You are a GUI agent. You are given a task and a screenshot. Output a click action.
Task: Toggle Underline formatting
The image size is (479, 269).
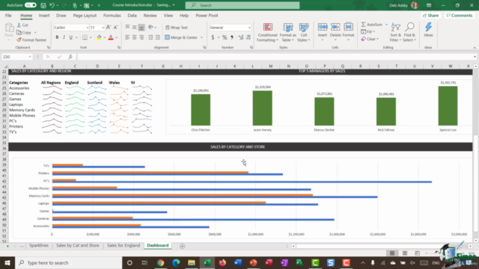click(x=71, y=37)
